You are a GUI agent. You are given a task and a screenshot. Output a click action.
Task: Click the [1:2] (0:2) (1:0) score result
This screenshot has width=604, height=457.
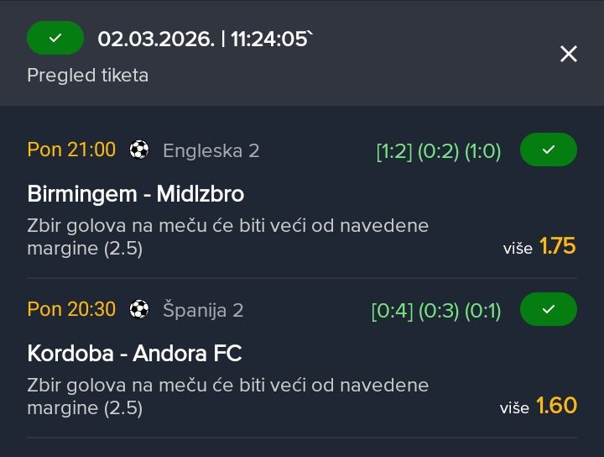[x=438, y=151]
